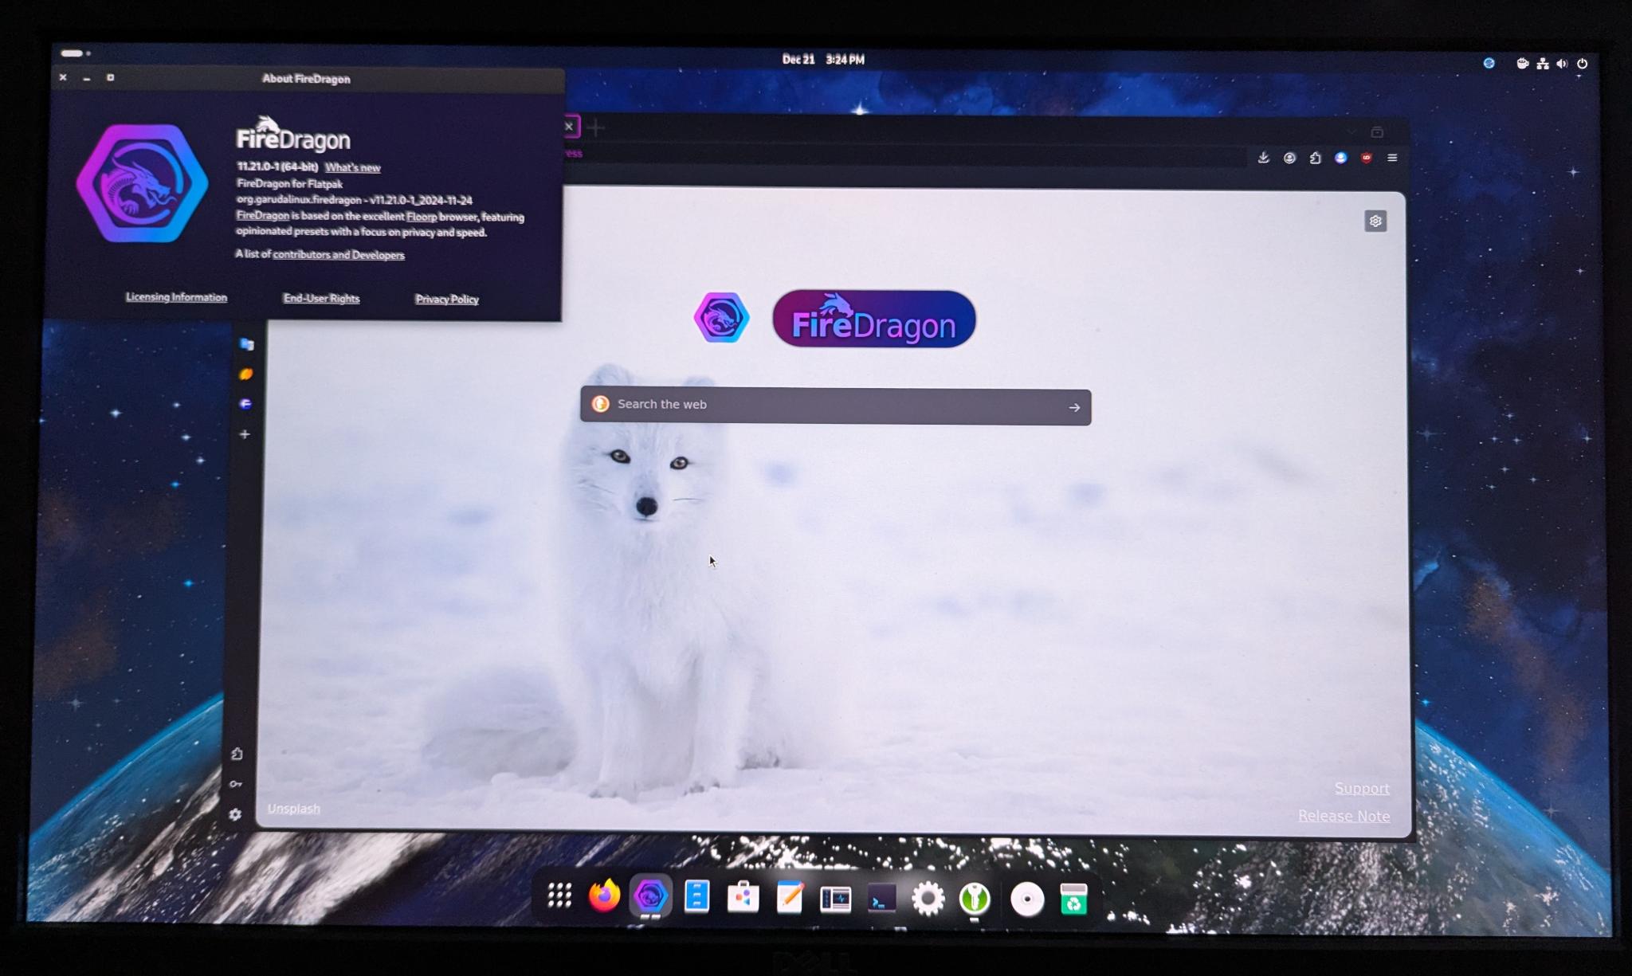Launch Firefox from the dock

[x=605, y=896]
